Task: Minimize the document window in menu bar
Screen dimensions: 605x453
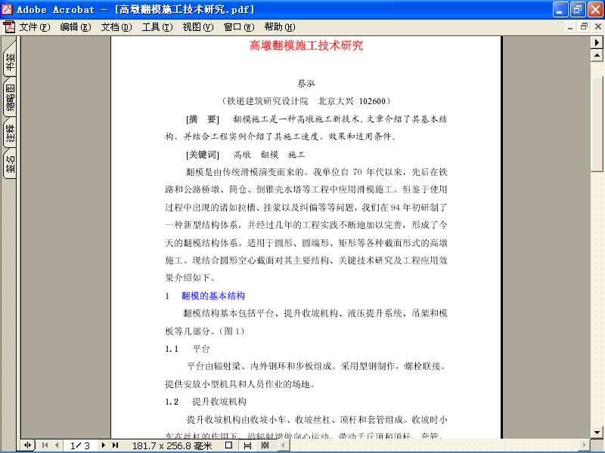Action: pos(570,27)
